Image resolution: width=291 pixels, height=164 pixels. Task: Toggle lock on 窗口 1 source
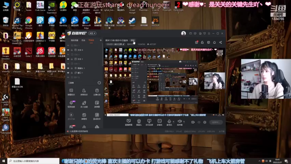[72, 73]
